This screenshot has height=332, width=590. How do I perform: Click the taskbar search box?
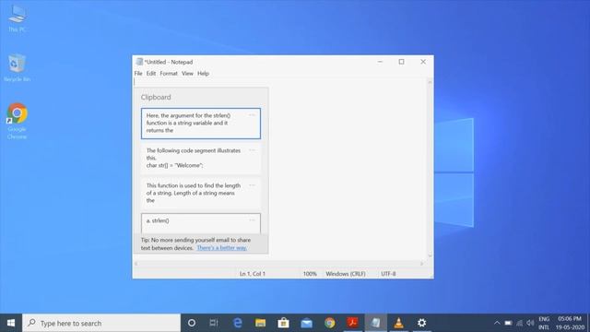[x=101, y=323]
